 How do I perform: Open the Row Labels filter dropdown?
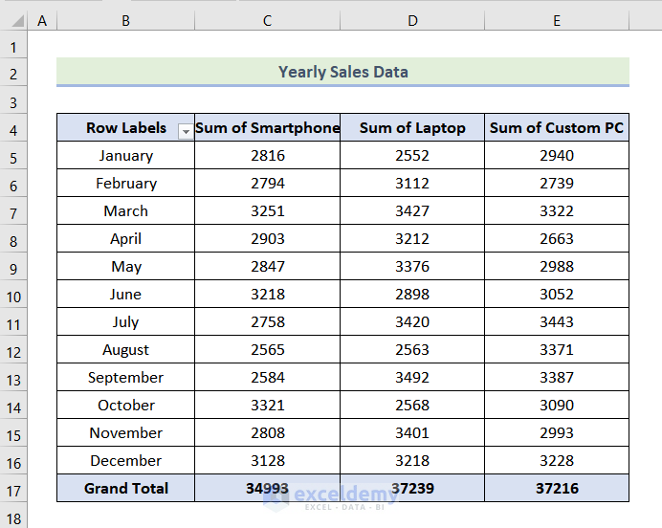point(185,132)
